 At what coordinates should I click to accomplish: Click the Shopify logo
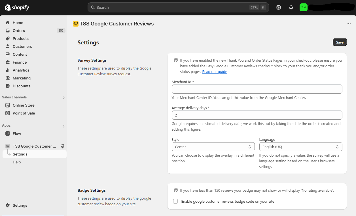coord(17,7)
